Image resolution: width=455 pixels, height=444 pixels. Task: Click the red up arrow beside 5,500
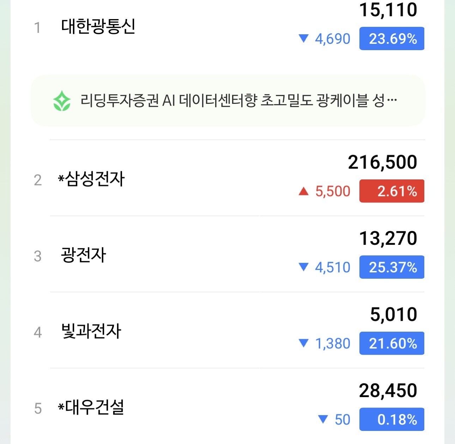[x=303, y=191]
